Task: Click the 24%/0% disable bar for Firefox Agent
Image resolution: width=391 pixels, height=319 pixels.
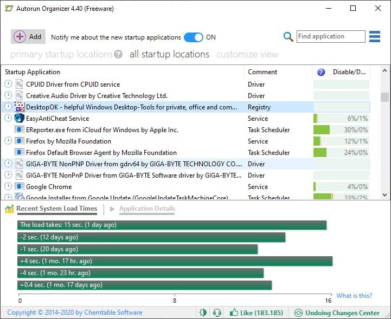Action: [341, 152]
